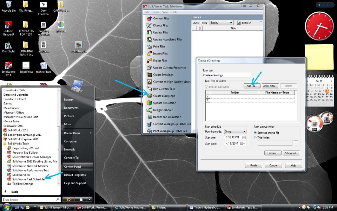Launch SolidWorks 2011 desktop shortcut
Viewport: 337px width, 211px height.
point(8,69)
